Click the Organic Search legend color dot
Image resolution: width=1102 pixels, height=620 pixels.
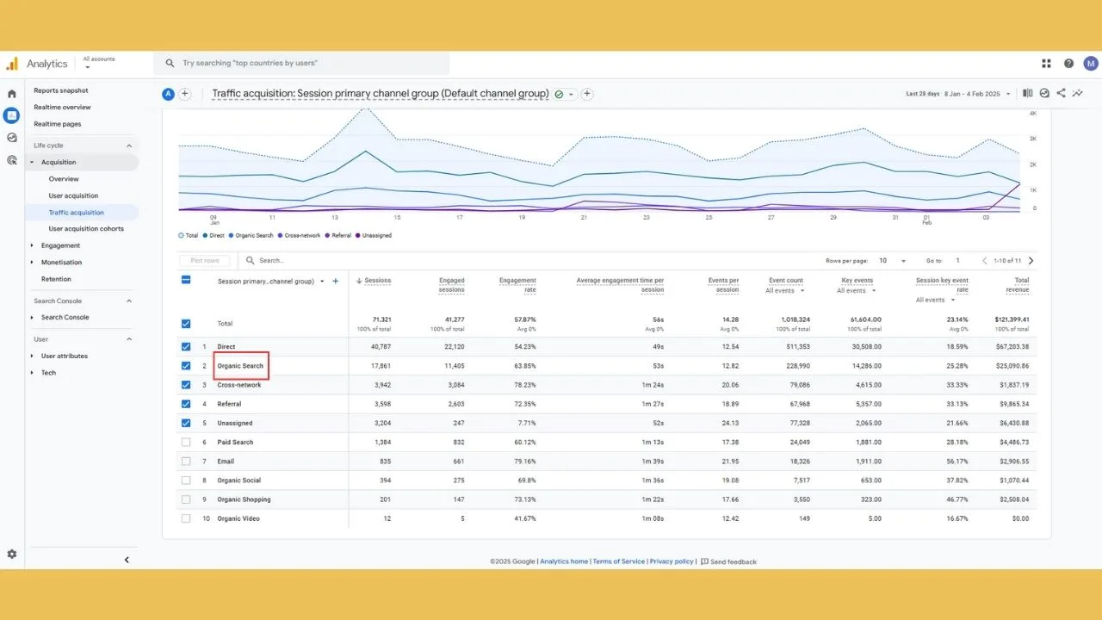click(231, 235)
